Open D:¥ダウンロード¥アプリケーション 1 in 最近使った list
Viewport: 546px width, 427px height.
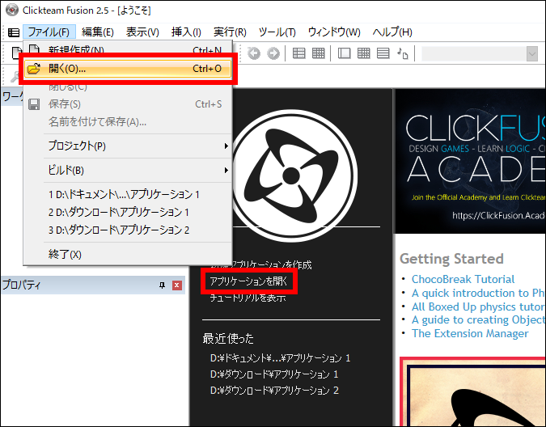274,374
